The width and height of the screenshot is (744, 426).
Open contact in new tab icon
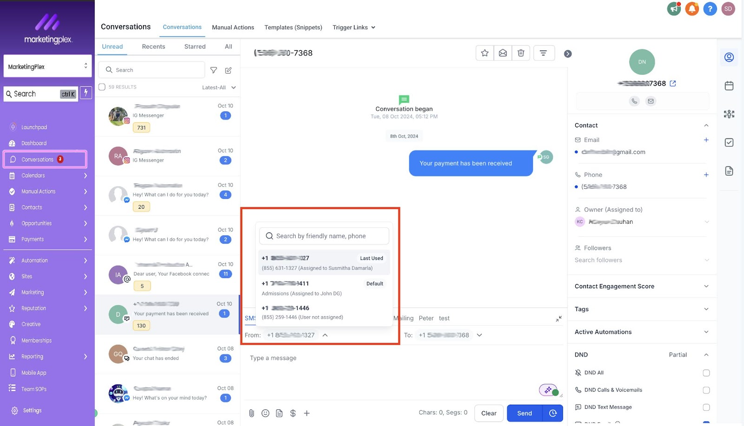(673, 83)
